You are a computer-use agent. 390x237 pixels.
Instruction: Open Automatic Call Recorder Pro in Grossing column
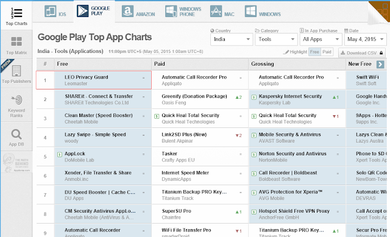[291, 77]
